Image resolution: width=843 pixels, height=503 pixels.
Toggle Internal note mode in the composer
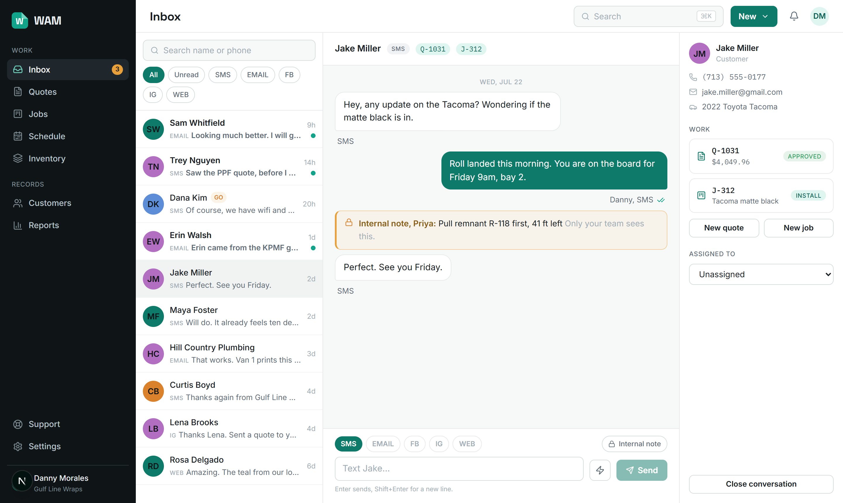click(x=634, y=444)
